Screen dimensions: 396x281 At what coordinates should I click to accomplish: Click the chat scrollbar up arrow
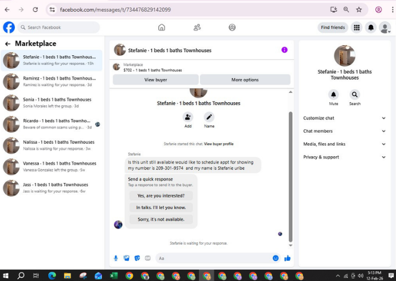point(290,92)
